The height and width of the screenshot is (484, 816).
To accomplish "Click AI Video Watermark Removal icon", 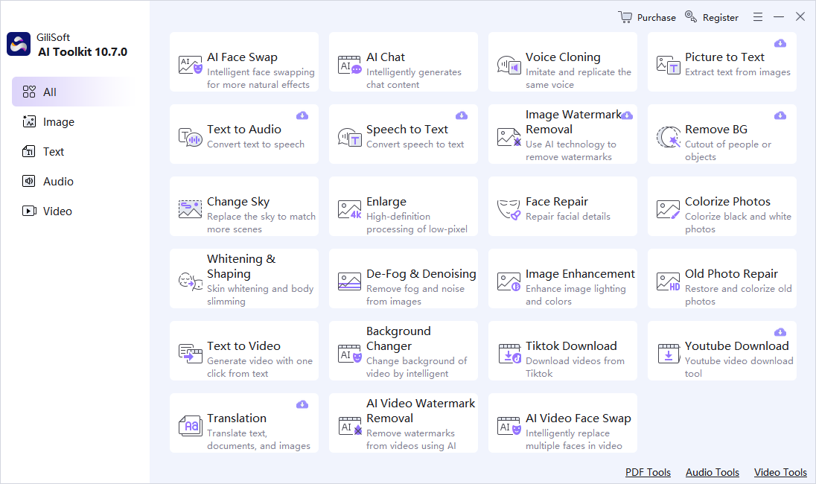I will click(349, 426).
